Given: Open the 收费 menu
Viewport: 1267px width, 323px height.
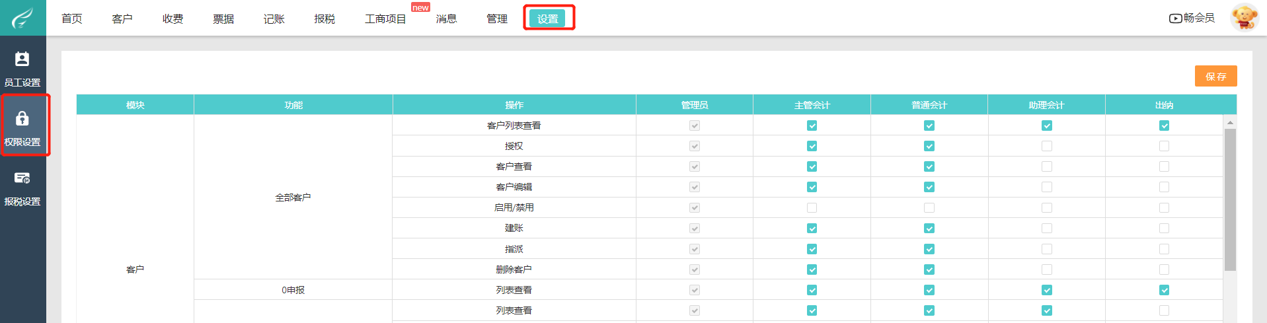Looking at the screenshot, I should (x=173, y=18).
